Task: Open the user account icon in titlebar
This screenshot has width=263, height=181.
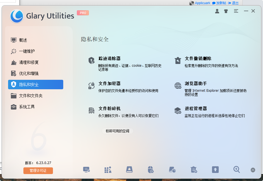Action: click(217, 11)
